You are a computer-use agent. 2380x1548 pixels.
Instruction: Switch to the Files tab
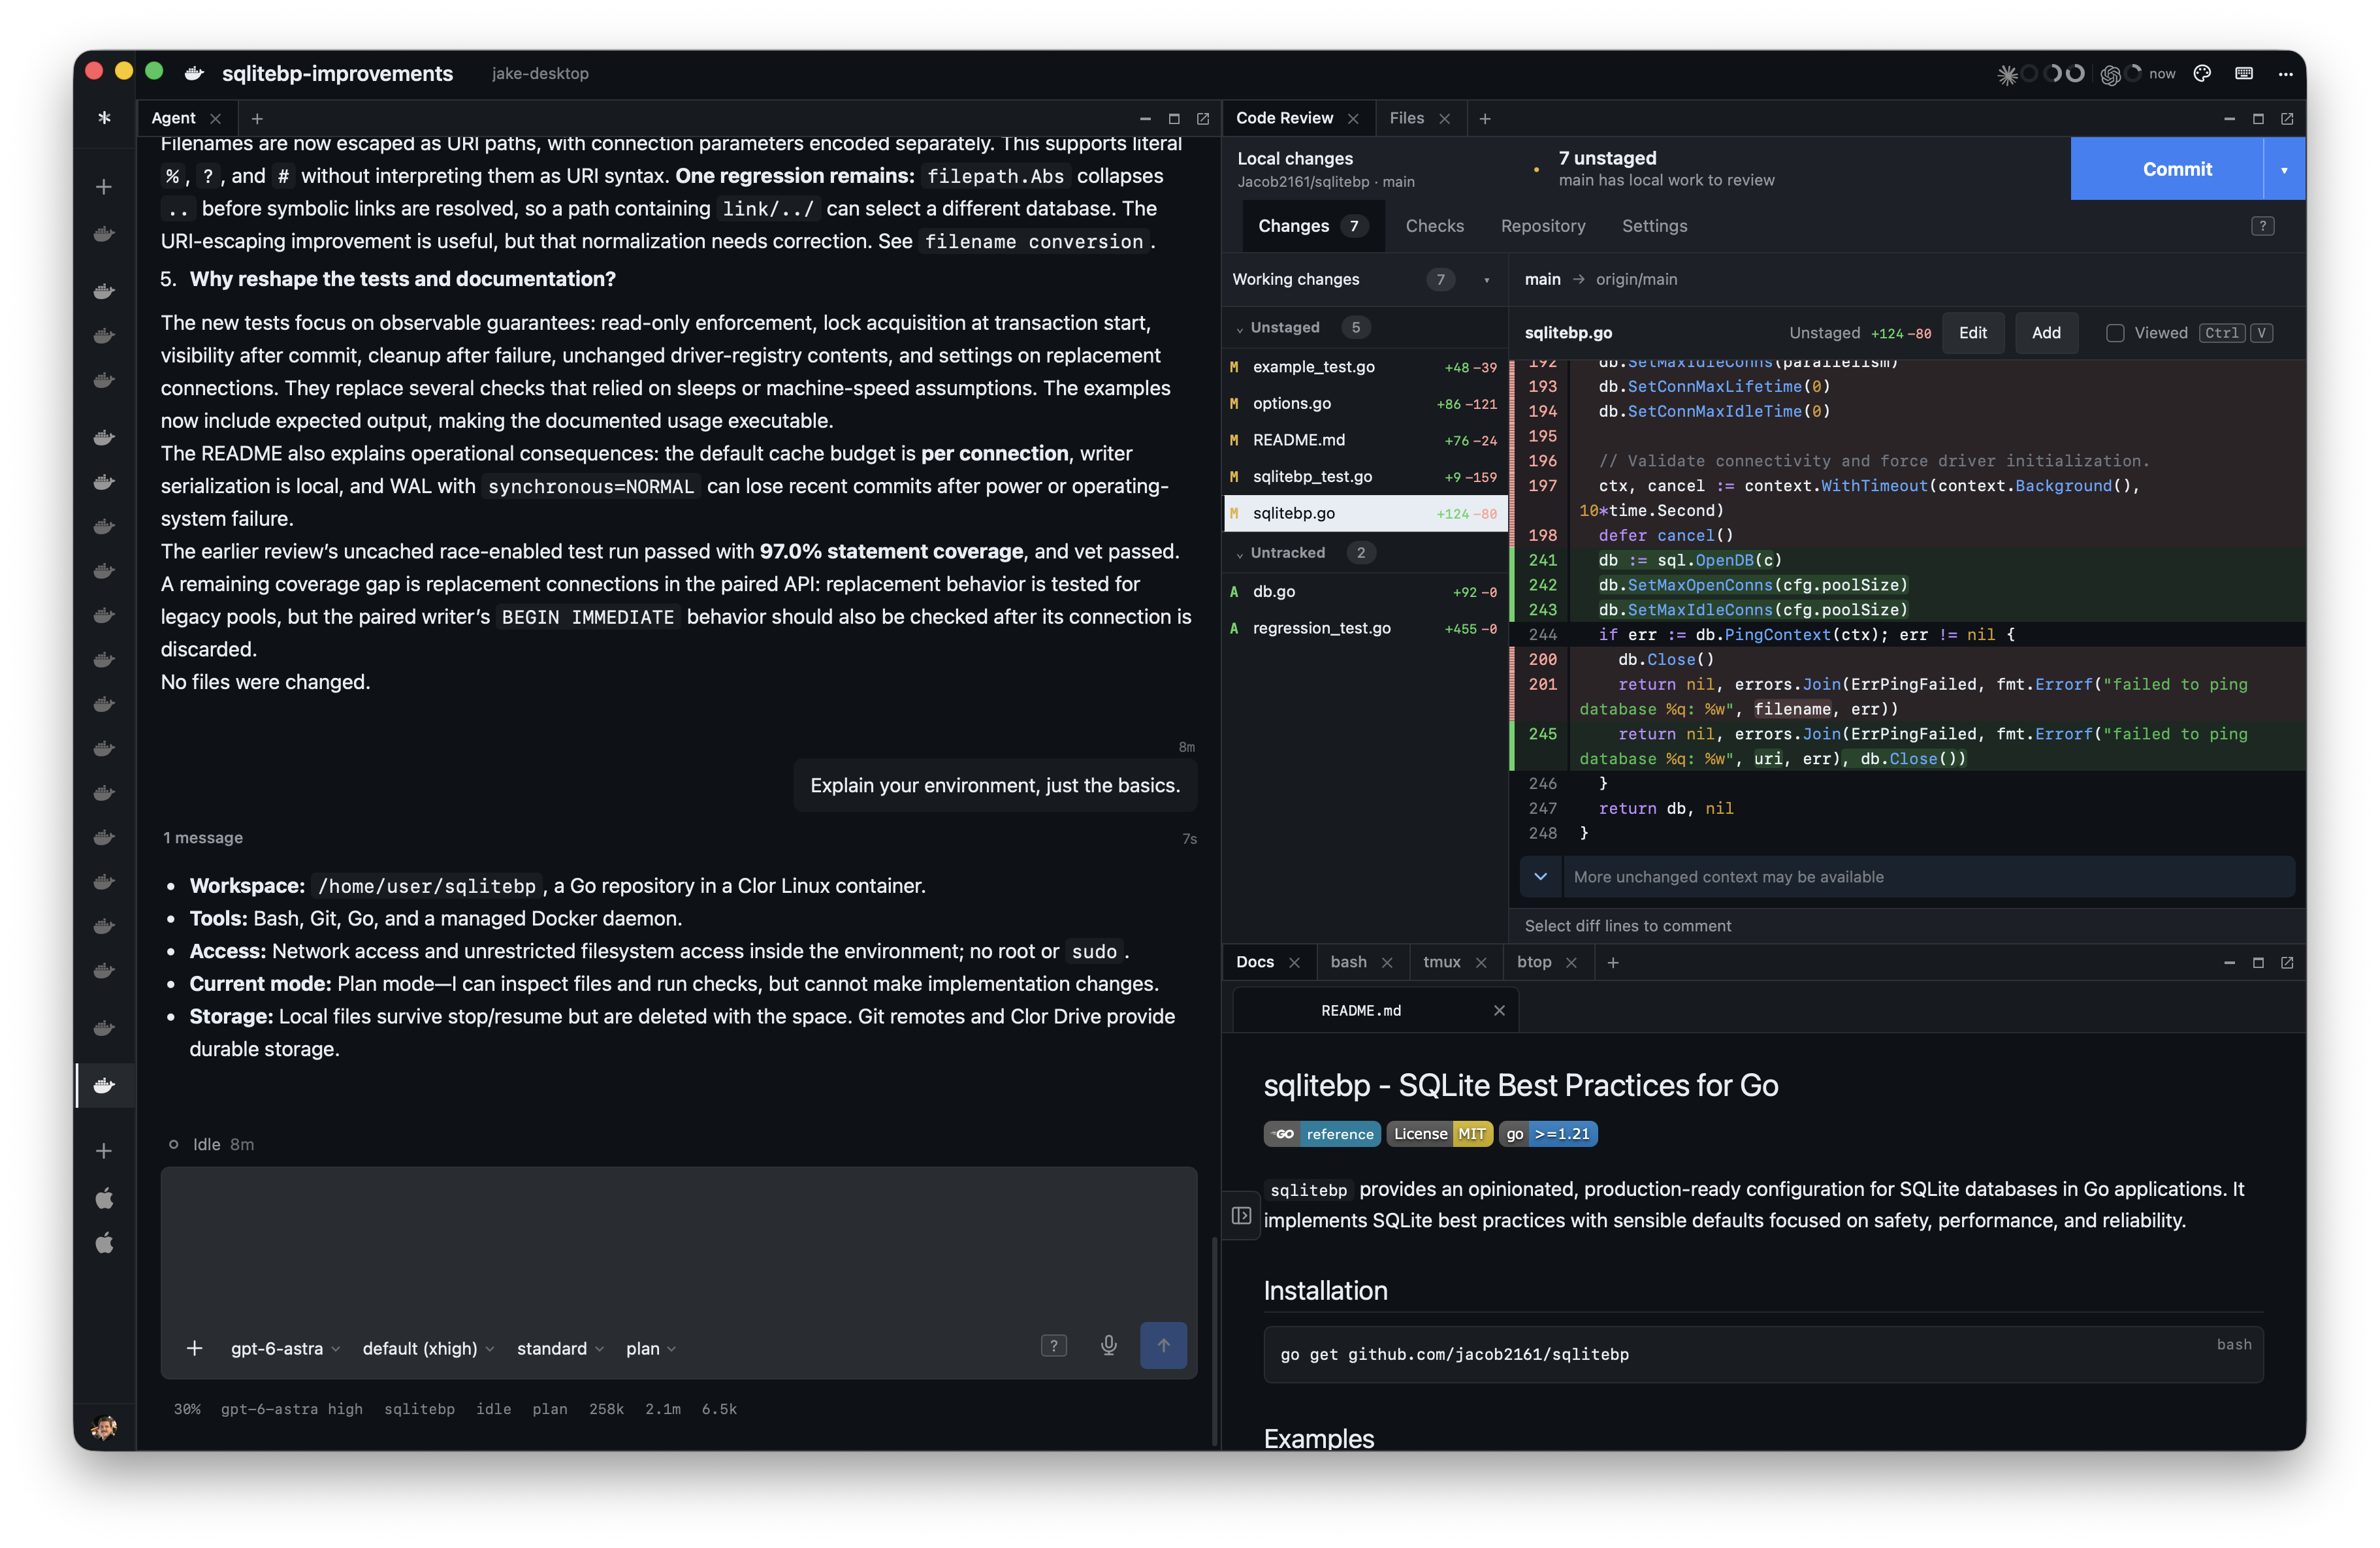tap(1406, 118)
